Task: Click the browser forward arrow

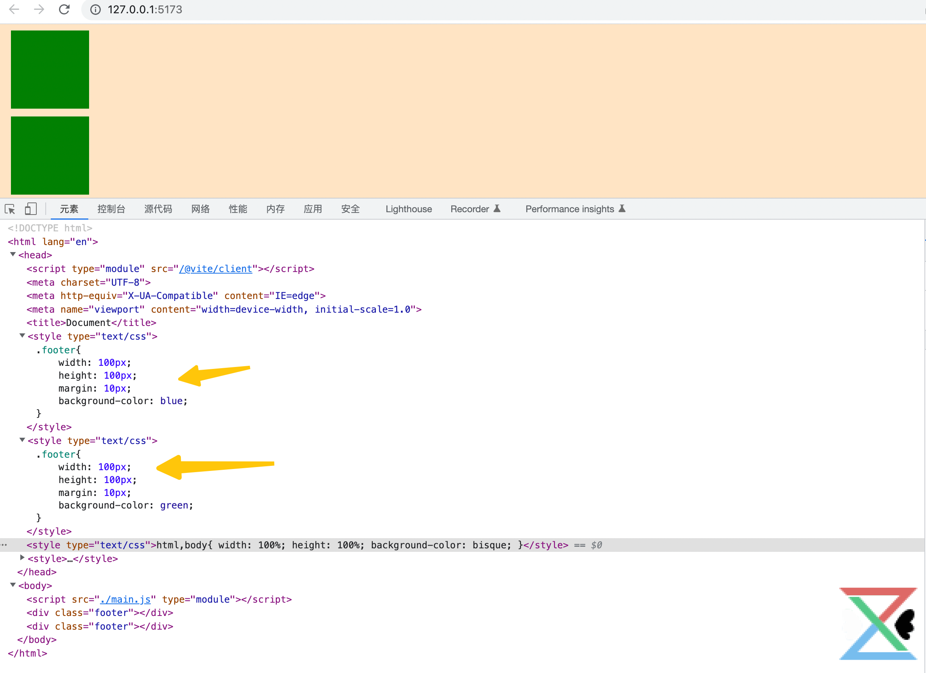Action: click(39, 9)
